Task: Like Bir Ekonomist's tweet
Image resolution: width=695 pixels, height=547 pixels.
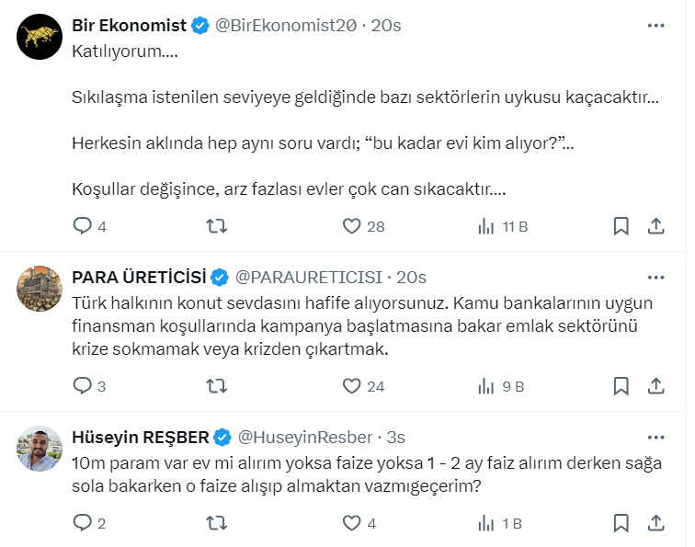Action: coord(350,226)
